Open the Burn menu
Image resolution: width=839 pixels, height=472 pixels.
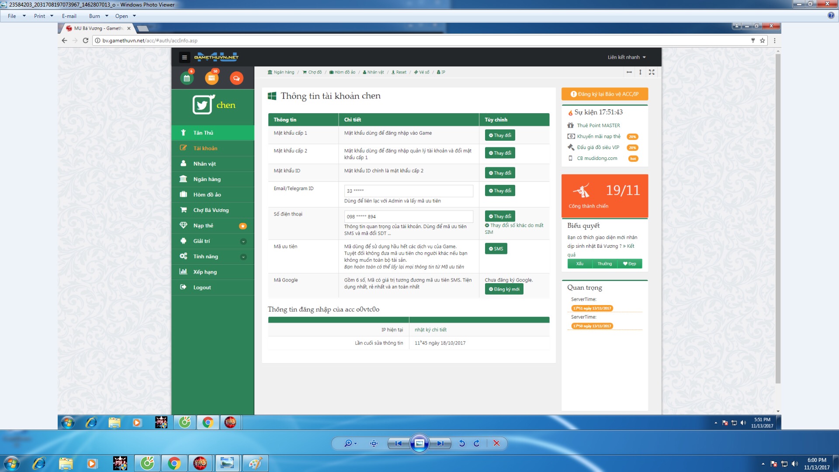pos(94,16)
